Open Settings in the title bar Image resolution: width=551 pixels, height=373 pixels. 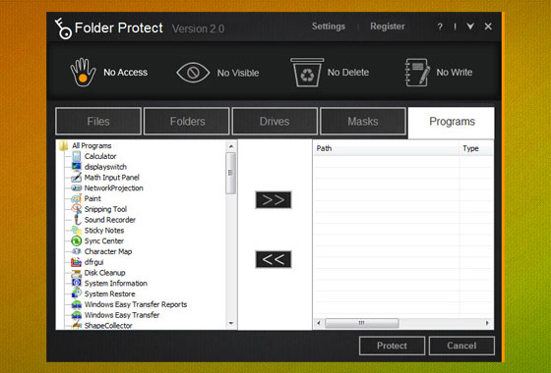pyautogui.click(x=329, y=27)
